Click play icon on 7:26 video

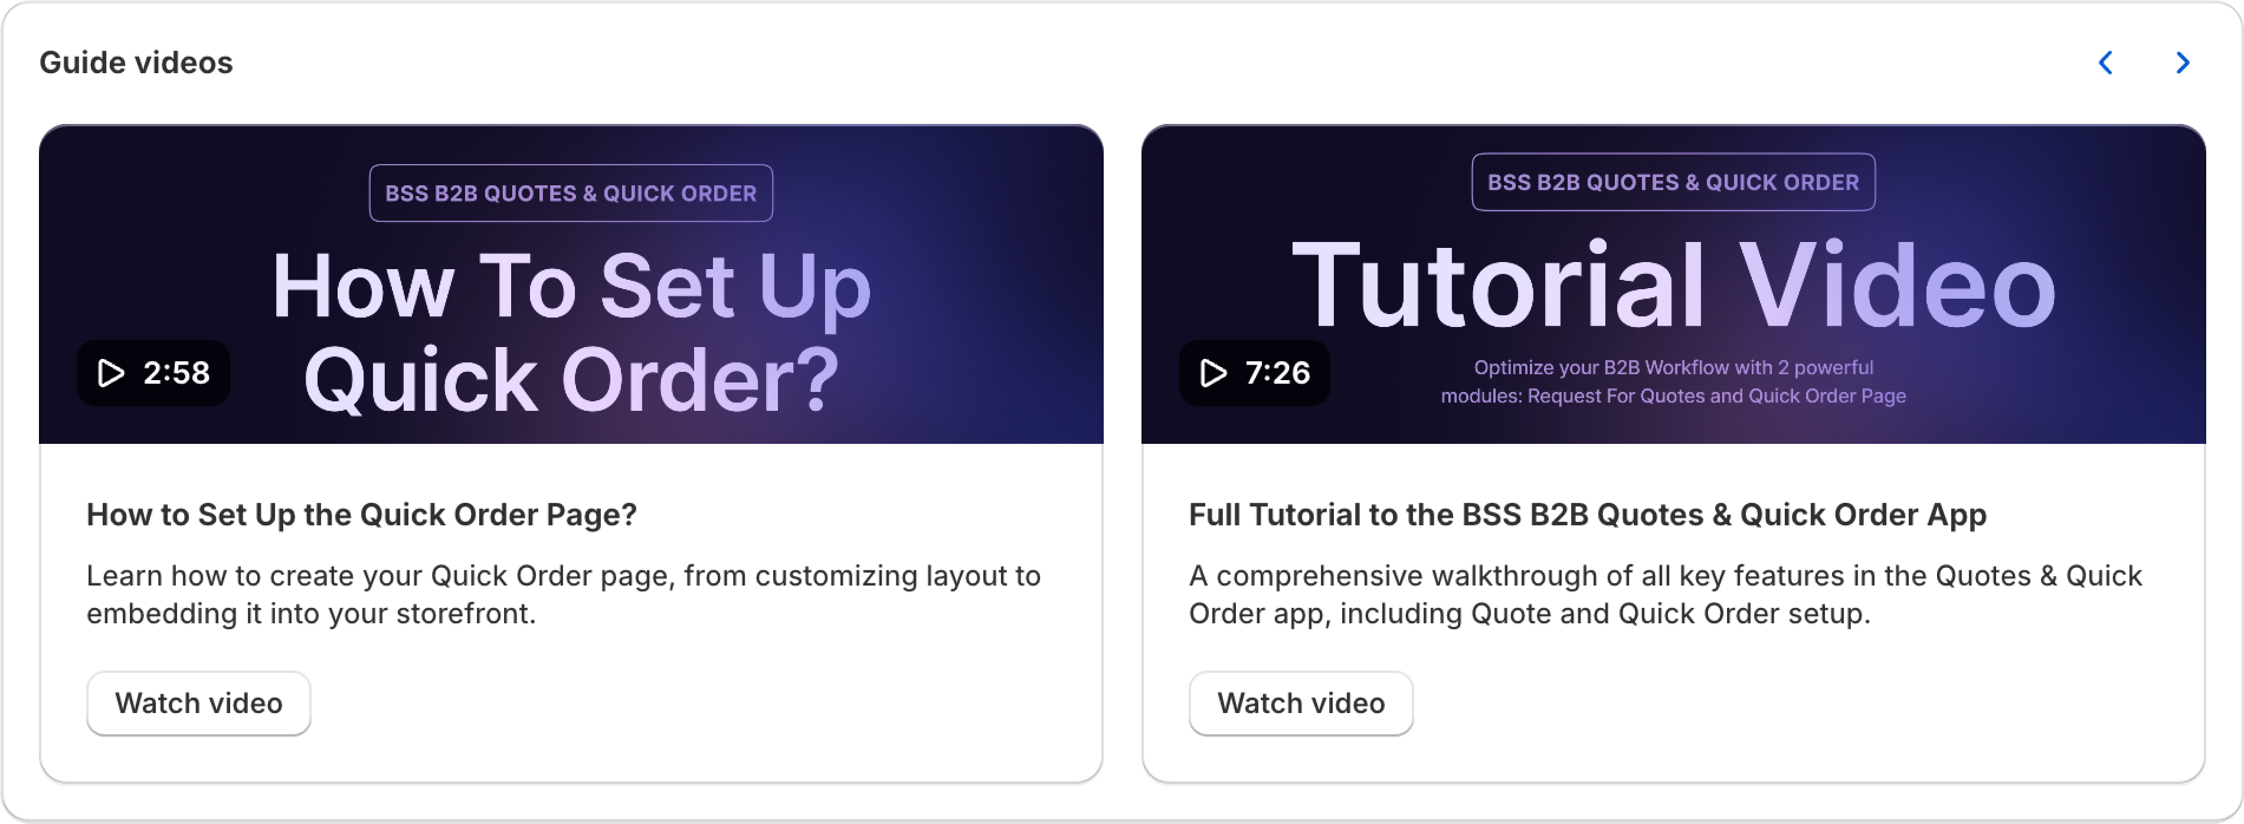(x=1213, y=373)
